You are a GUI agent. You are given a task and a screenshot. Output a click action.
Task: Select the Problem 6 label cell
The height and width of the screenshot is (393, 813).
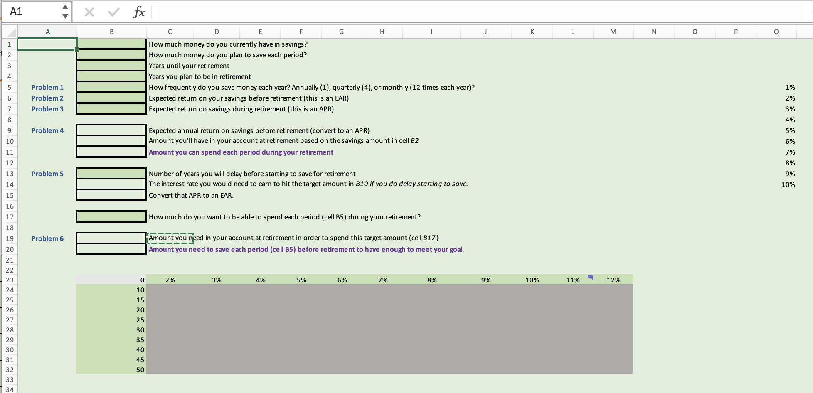coord(47,238)
